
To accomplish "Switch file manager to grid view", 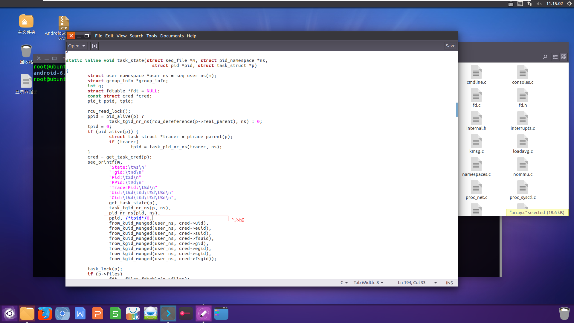I will pos(564,57).
